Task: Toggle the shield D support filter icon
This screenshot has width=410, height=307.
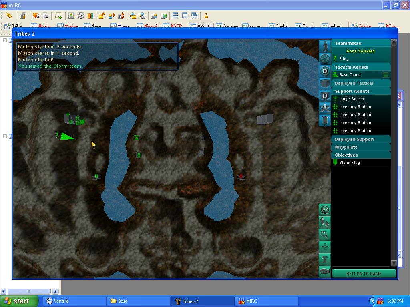Action: (x=325, y=96)
